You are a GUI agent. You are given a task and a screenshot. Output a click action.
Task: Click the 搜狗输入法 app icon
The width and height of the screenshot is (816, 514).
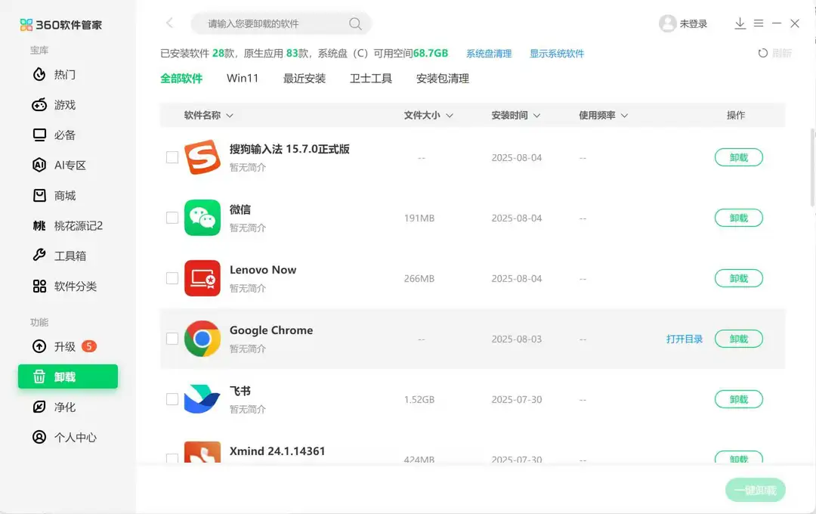[202, 156]
